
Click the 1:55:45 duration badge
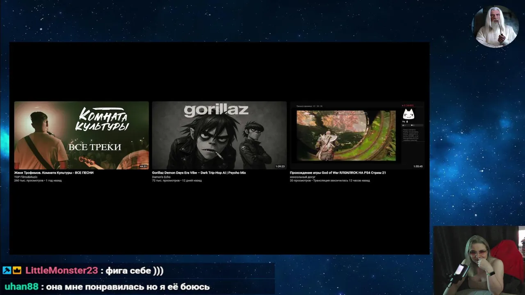pyautogui.click(x=418, y=166)
